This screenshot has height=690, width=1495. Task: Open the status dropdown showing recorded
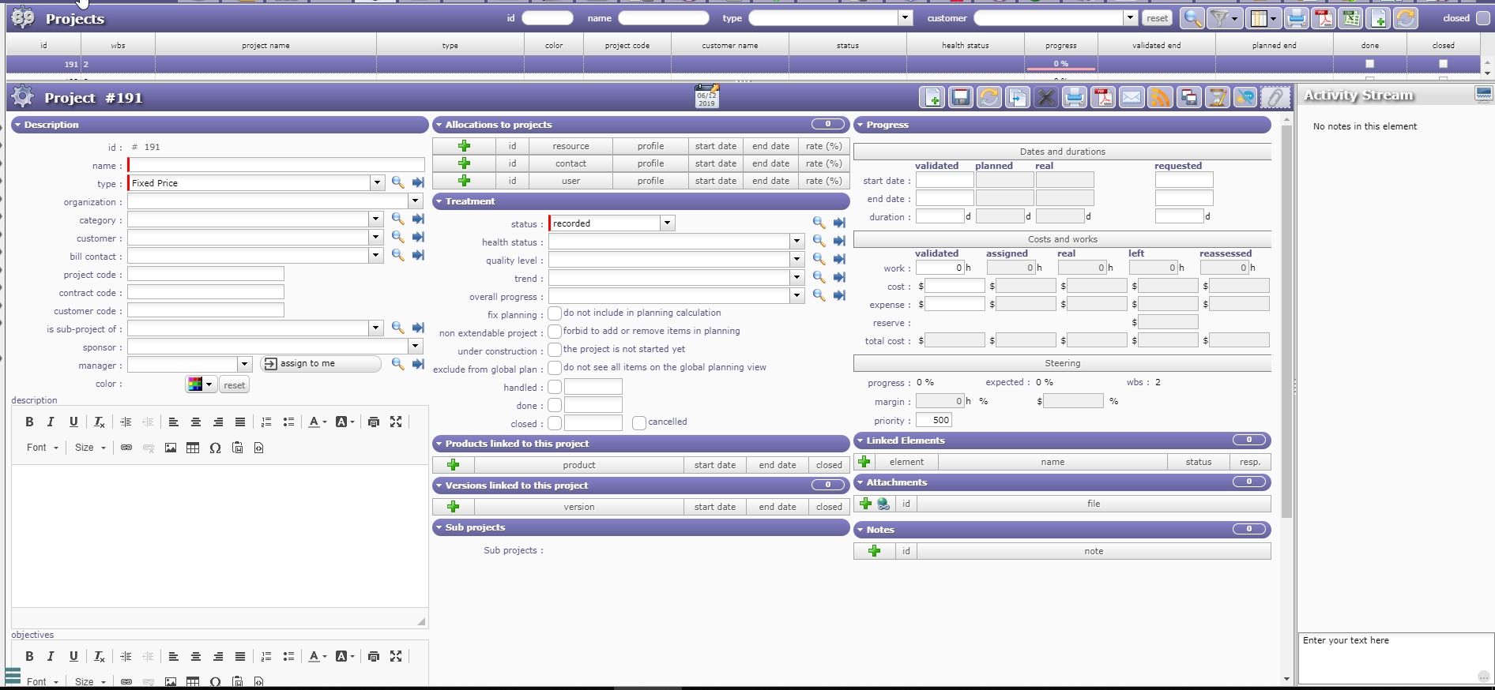pos(667,223)
